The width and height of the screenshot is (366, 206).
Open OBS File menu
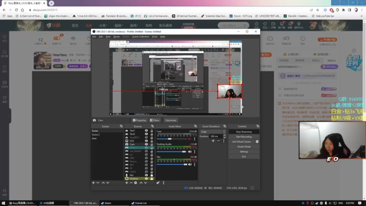(94, 37)
